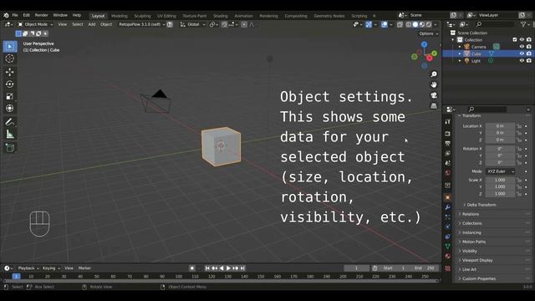Switch to the Shading workspace tab

(x=221, y=16)
